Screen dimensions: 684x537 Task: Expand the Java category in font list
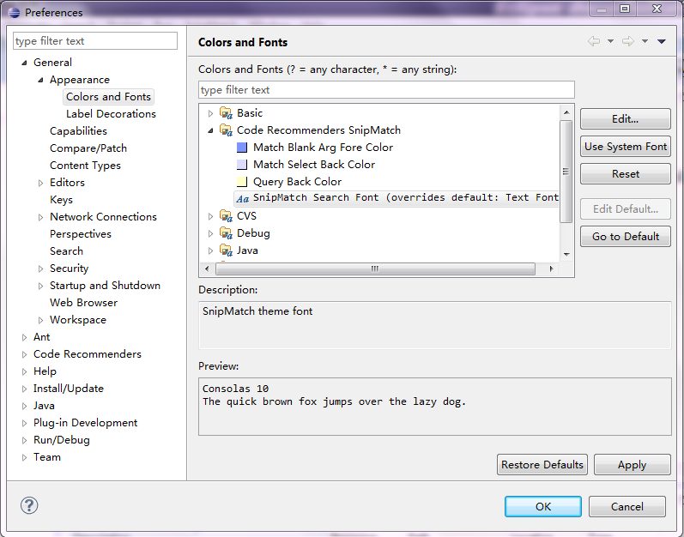click(211, 250)
